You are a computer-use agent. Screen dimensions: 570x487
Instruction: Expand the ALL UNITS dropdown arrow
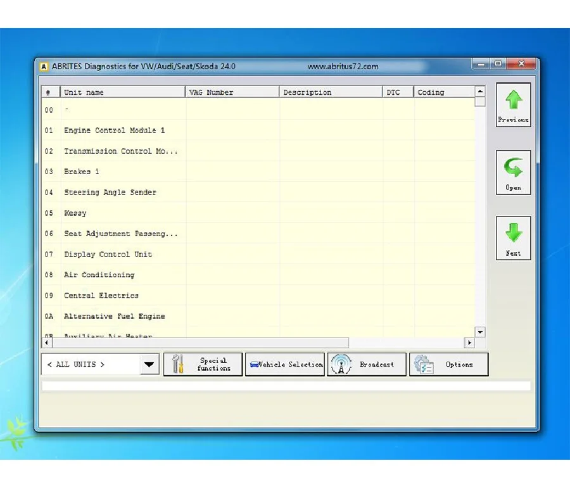click(x=149, y=364)
